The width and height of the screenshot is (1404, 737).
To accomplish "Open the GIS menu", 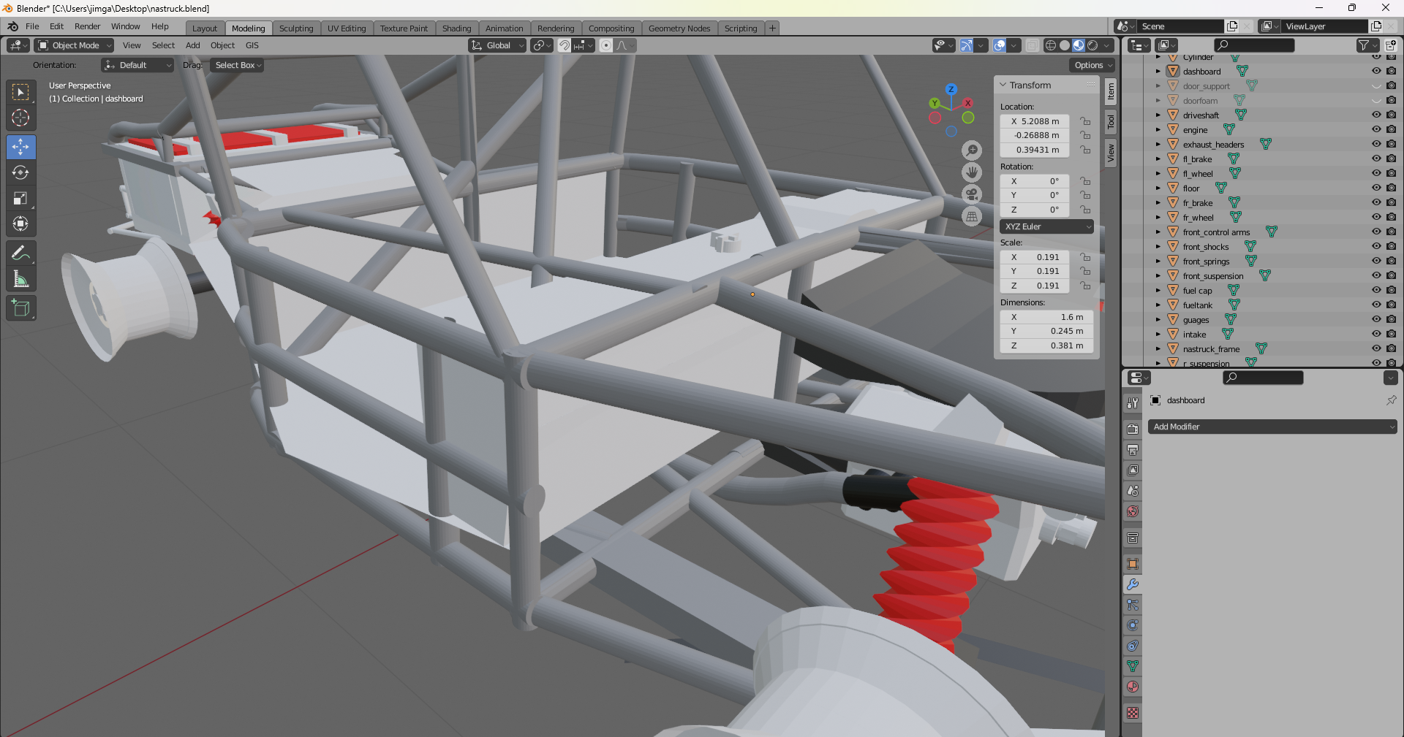I will 252,45.
